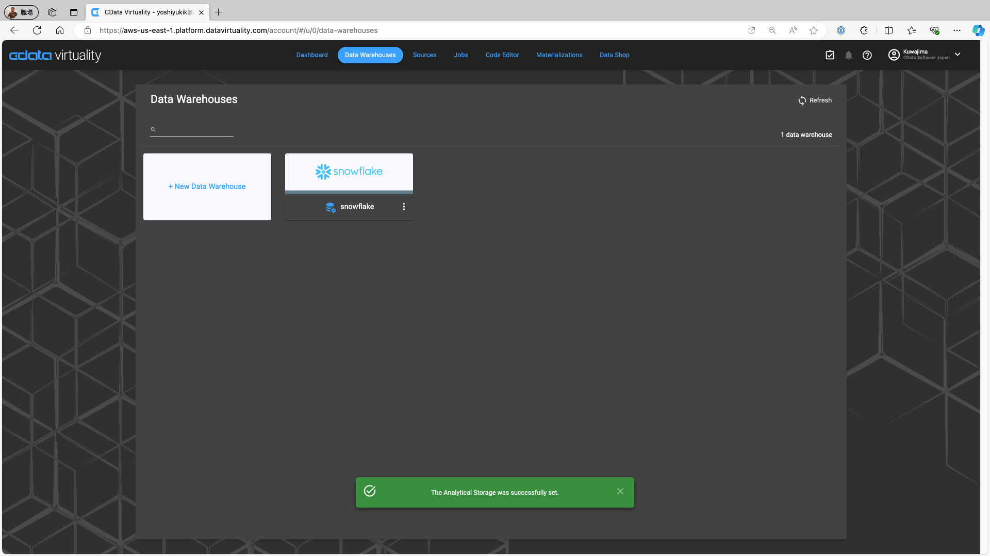This screenshot has height=556, width=990.
Task: Click the browser home icon
Action: point(60,30)
